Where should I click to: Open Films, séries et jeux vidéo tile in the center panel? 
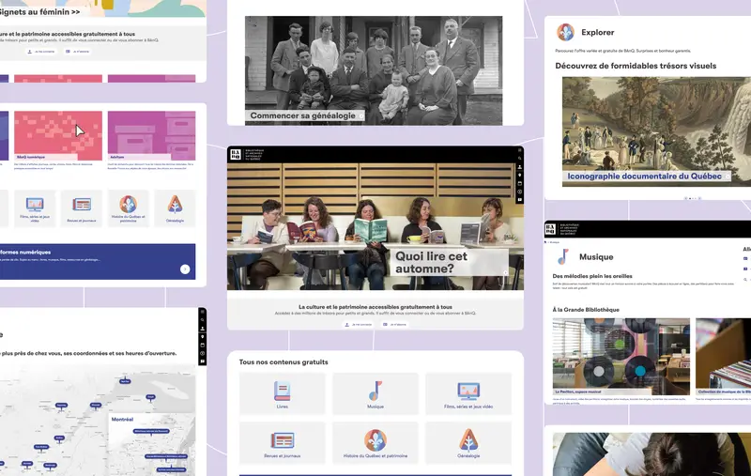pyautogui.click(x=468, y=393)
